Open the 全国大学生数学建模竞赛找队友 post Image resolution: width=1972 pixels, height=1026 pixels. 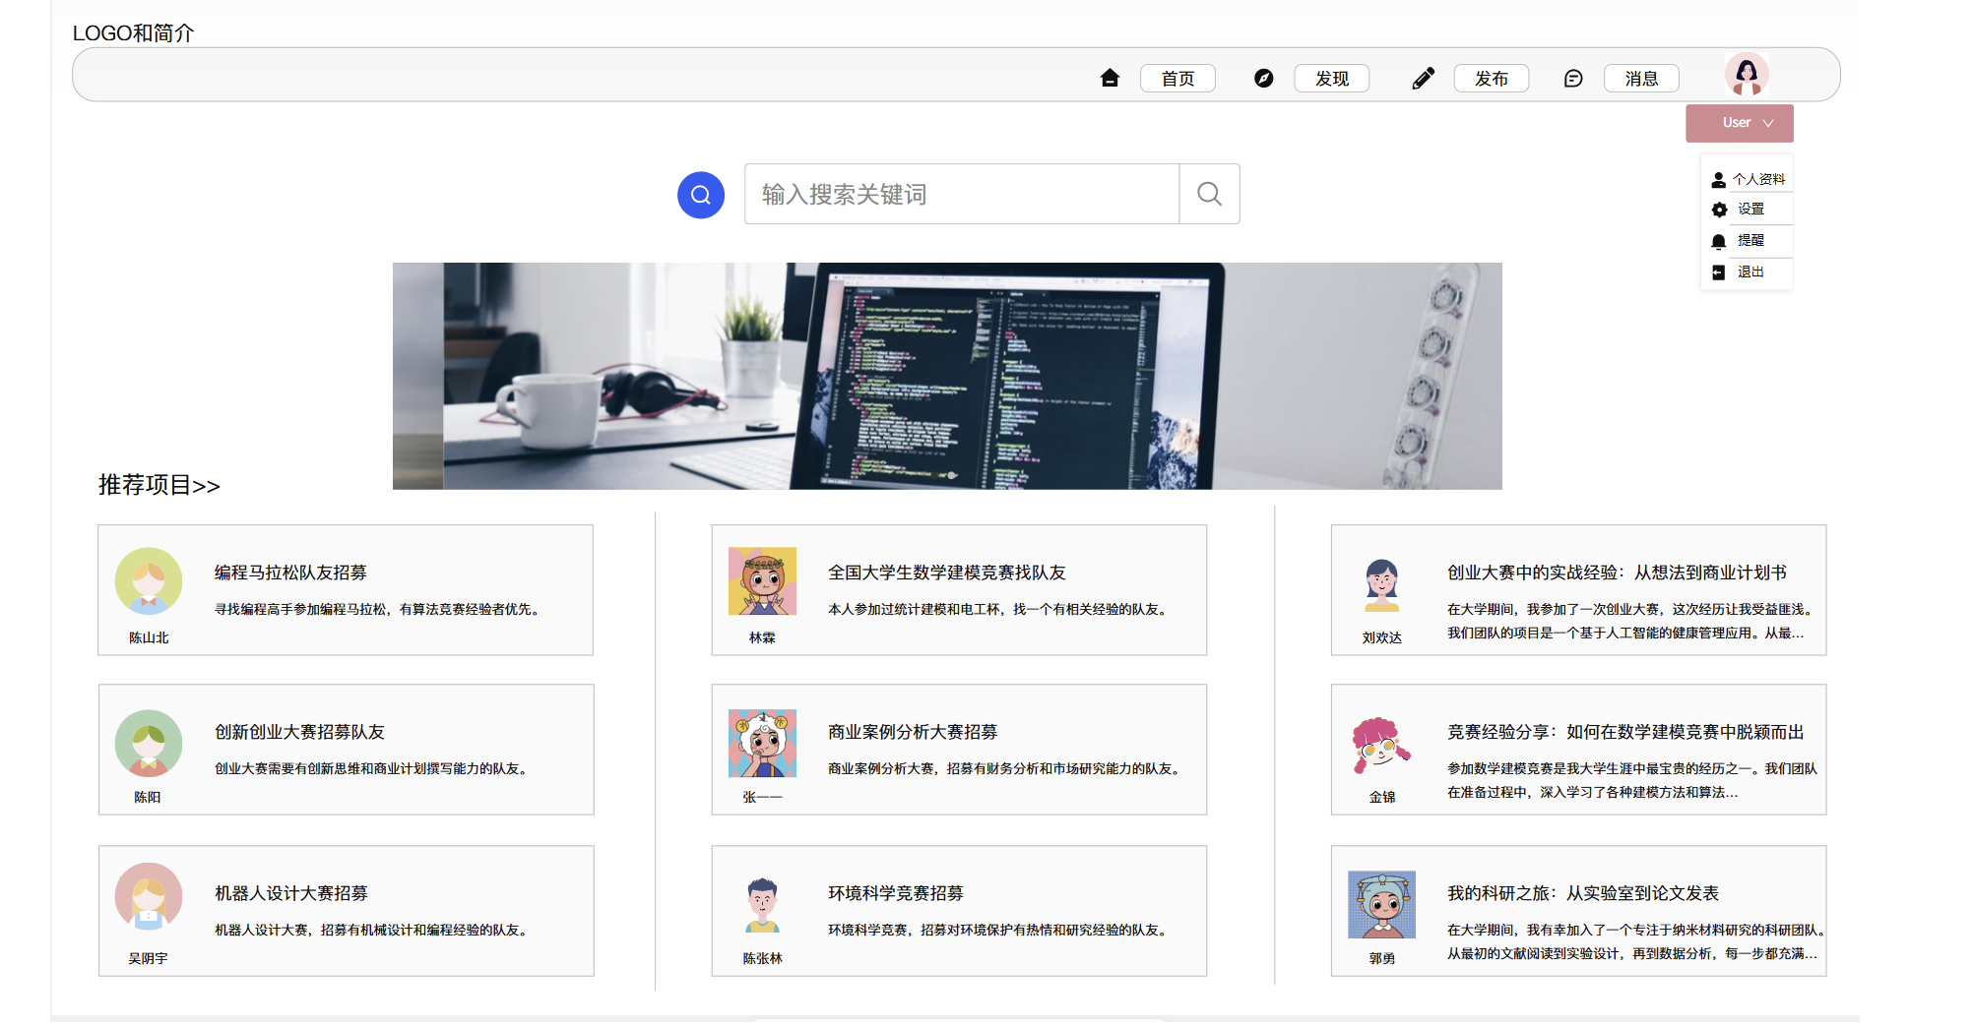pyautogui.click(x=947, y=573)
